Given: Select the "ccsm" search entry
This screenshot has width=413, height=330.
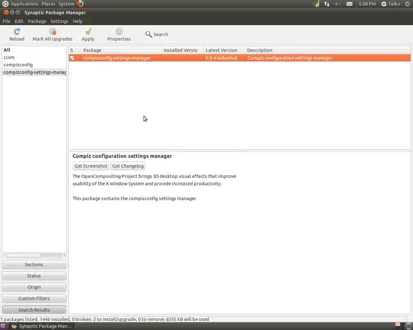Looking at the screenshot, I should pos(34,57).
